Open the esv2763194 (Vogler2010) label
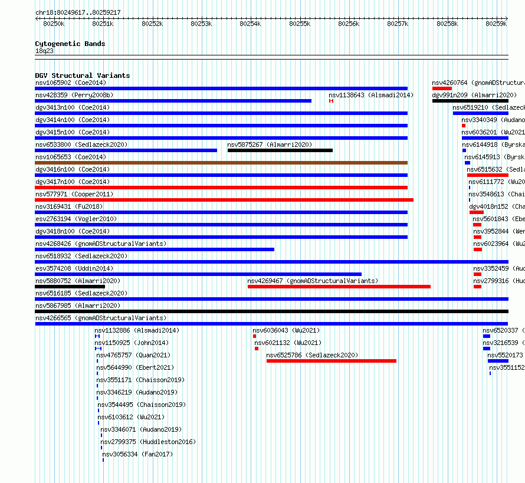Image resolution: width=525 pixels, height=483 pixels. coord(76,219)
